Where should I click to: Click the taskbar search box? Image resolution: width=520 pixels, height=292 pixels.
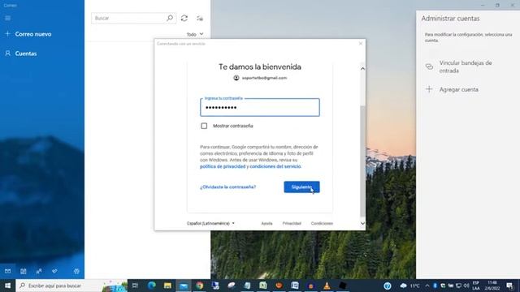pos(71,286)
